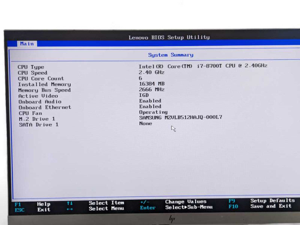Click the Help label in footer
The image size is (300, 225).
click(43, 204)
